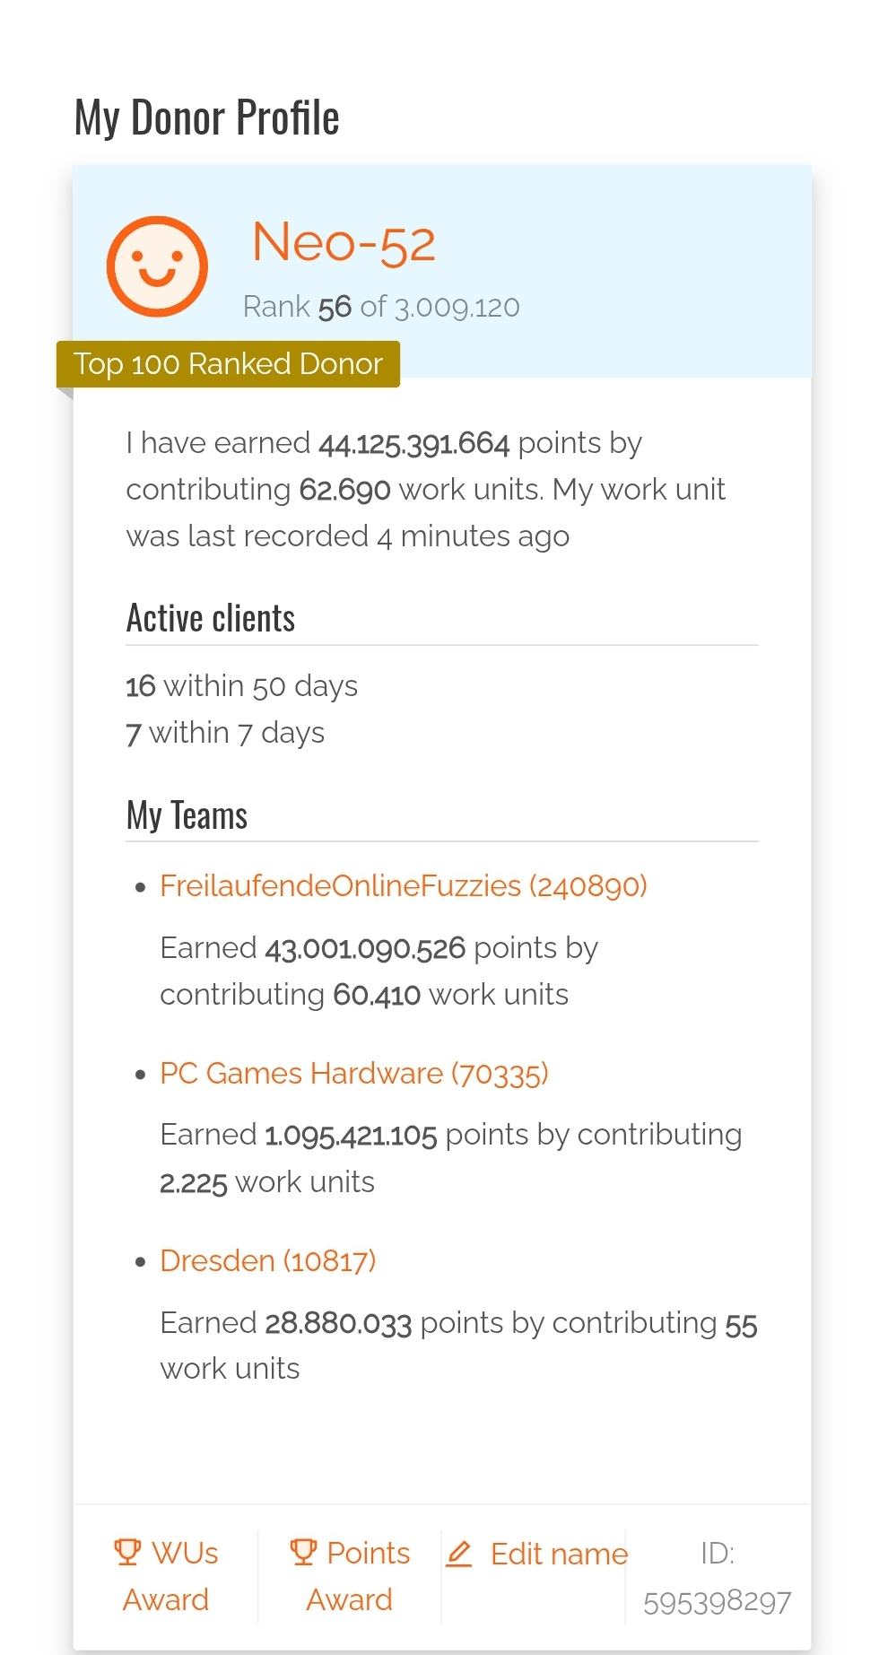The width and height of the screenshot is (879, 1655).
Task: Click the Top 100 Ranked Donor badge
Action: [x=229, y=364]
